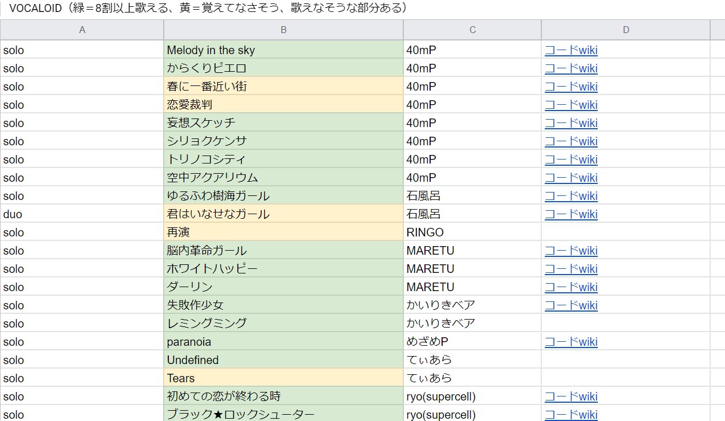This screenshot has width=725, height=421.
Task: Select column A header
Action: (x=82, y=30)
